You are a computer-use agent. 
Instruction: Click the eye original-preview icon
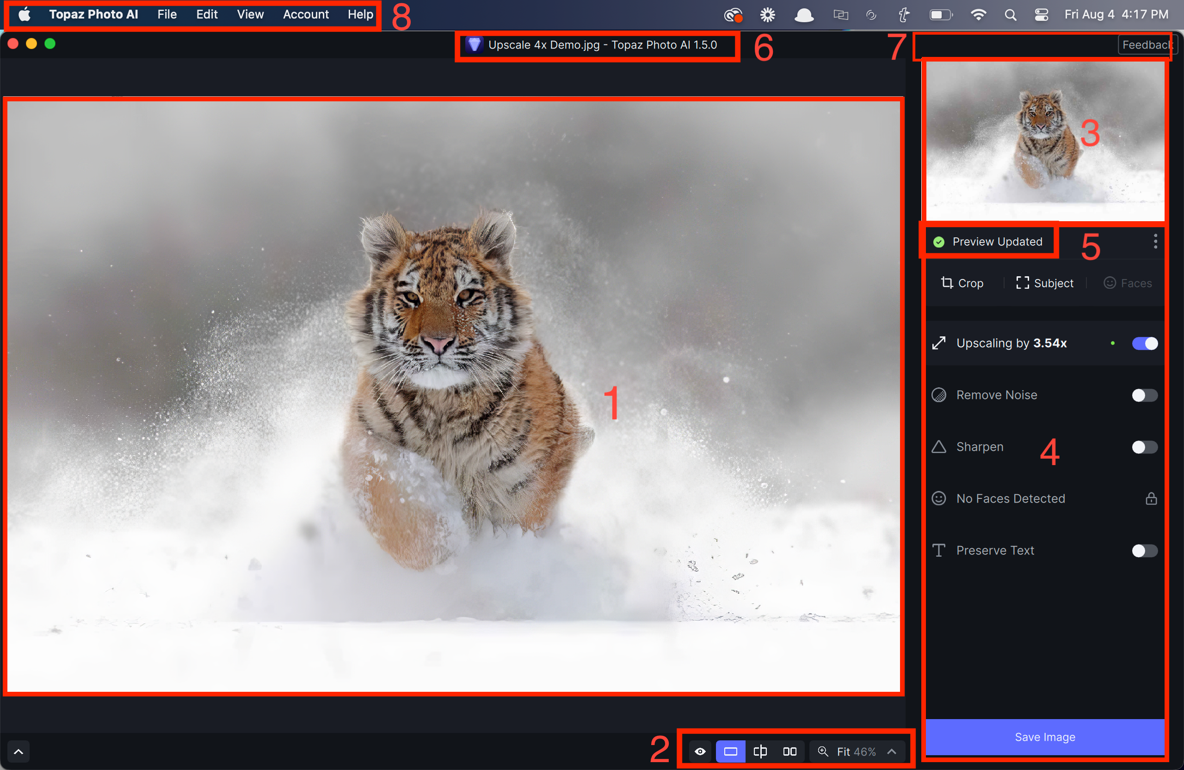pyautogui.click(x=700, y=751)
